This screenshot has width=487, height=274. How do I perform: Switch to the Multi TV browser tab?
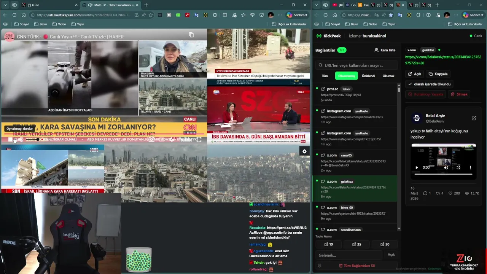pos(110,5)
